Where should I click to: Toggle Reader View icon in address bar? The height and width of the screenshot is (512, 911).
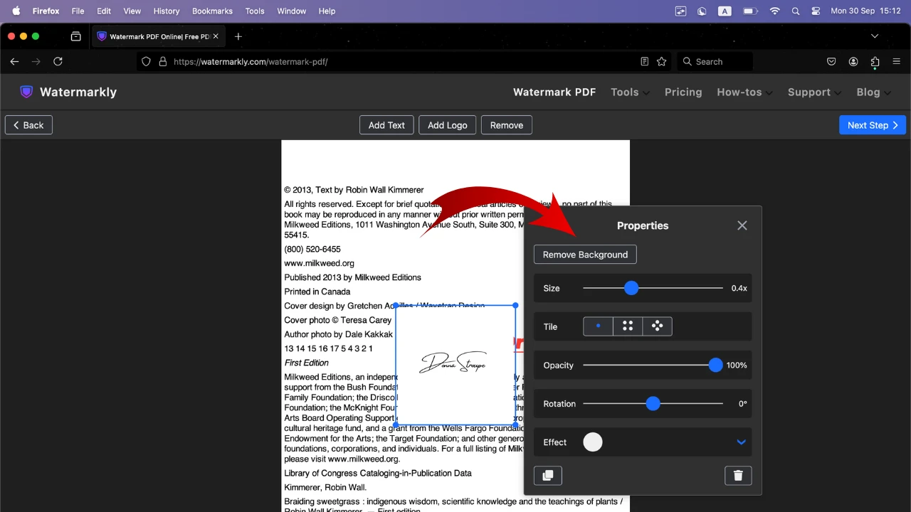tap(644, 62)
